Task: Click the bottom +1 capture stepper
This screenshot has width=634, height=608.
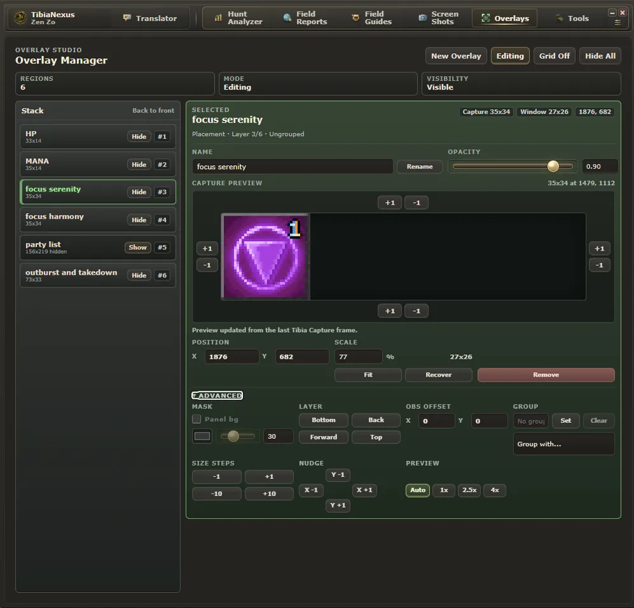Action: click(389, 311)
